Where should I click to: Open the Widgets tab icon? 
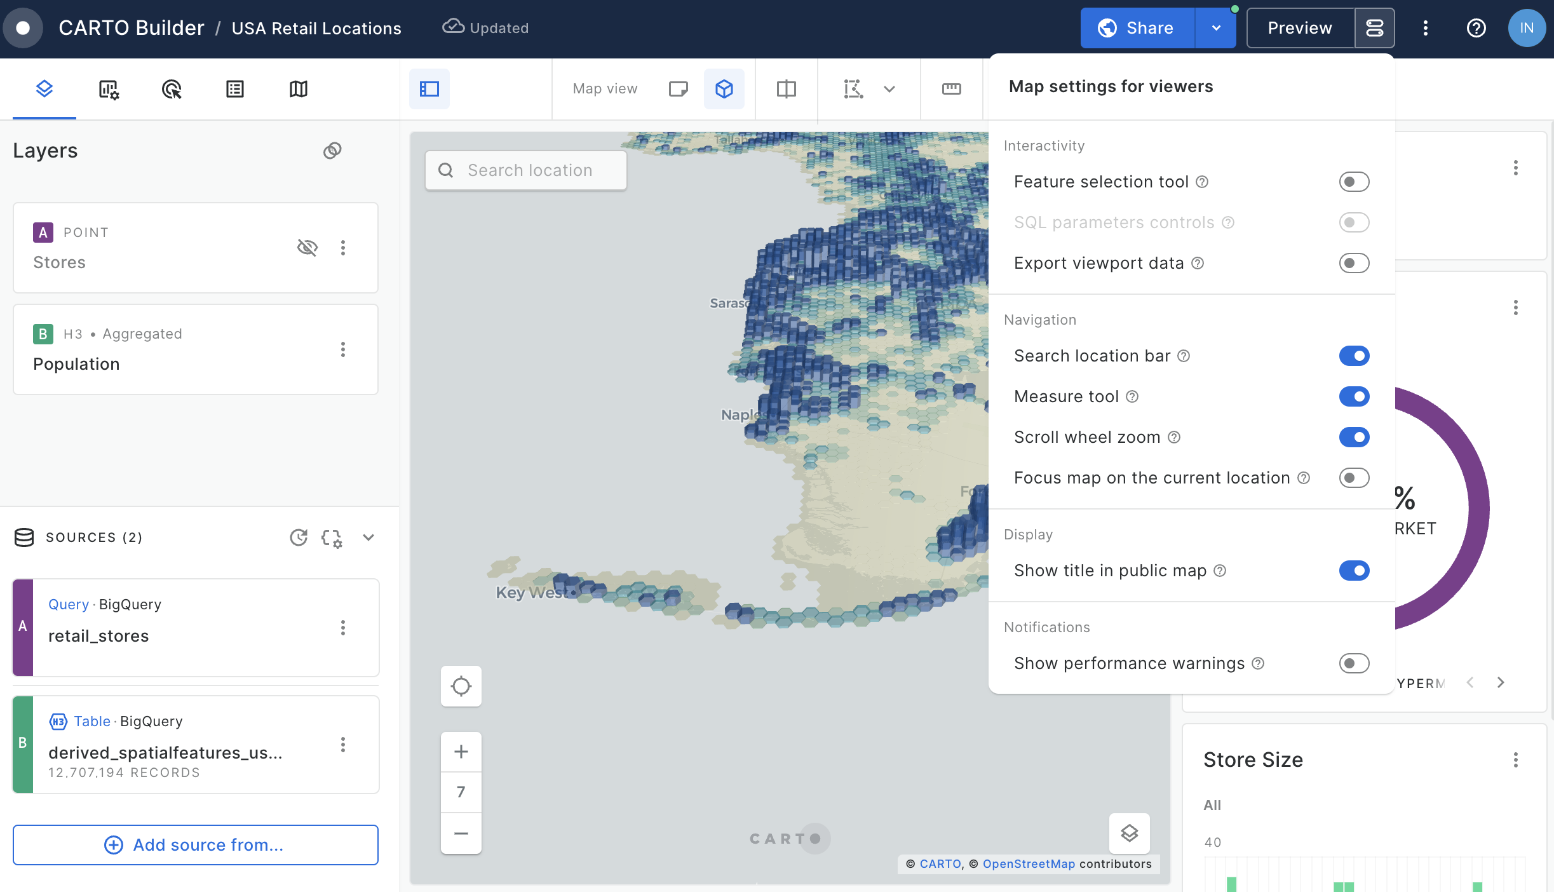[108, 89]
